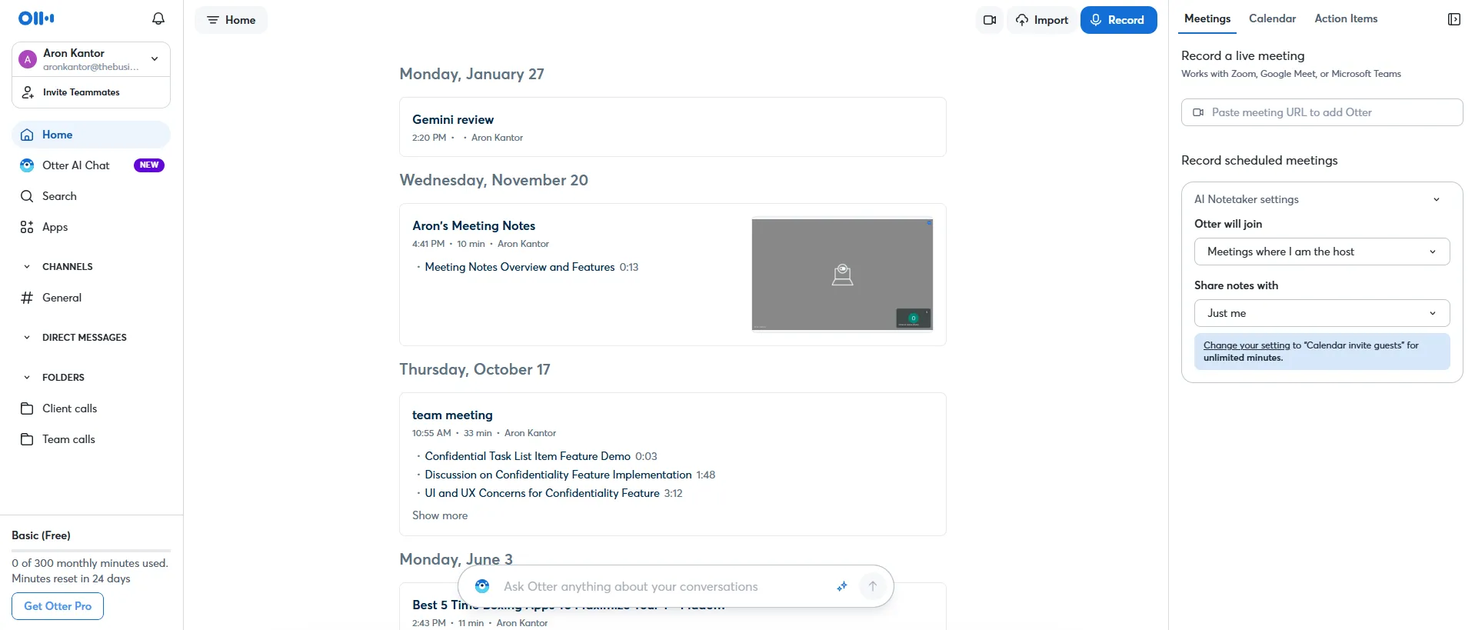Click the Otter logo icon
This screenshot has width=1475, height=630.
(x=36, y=18)
